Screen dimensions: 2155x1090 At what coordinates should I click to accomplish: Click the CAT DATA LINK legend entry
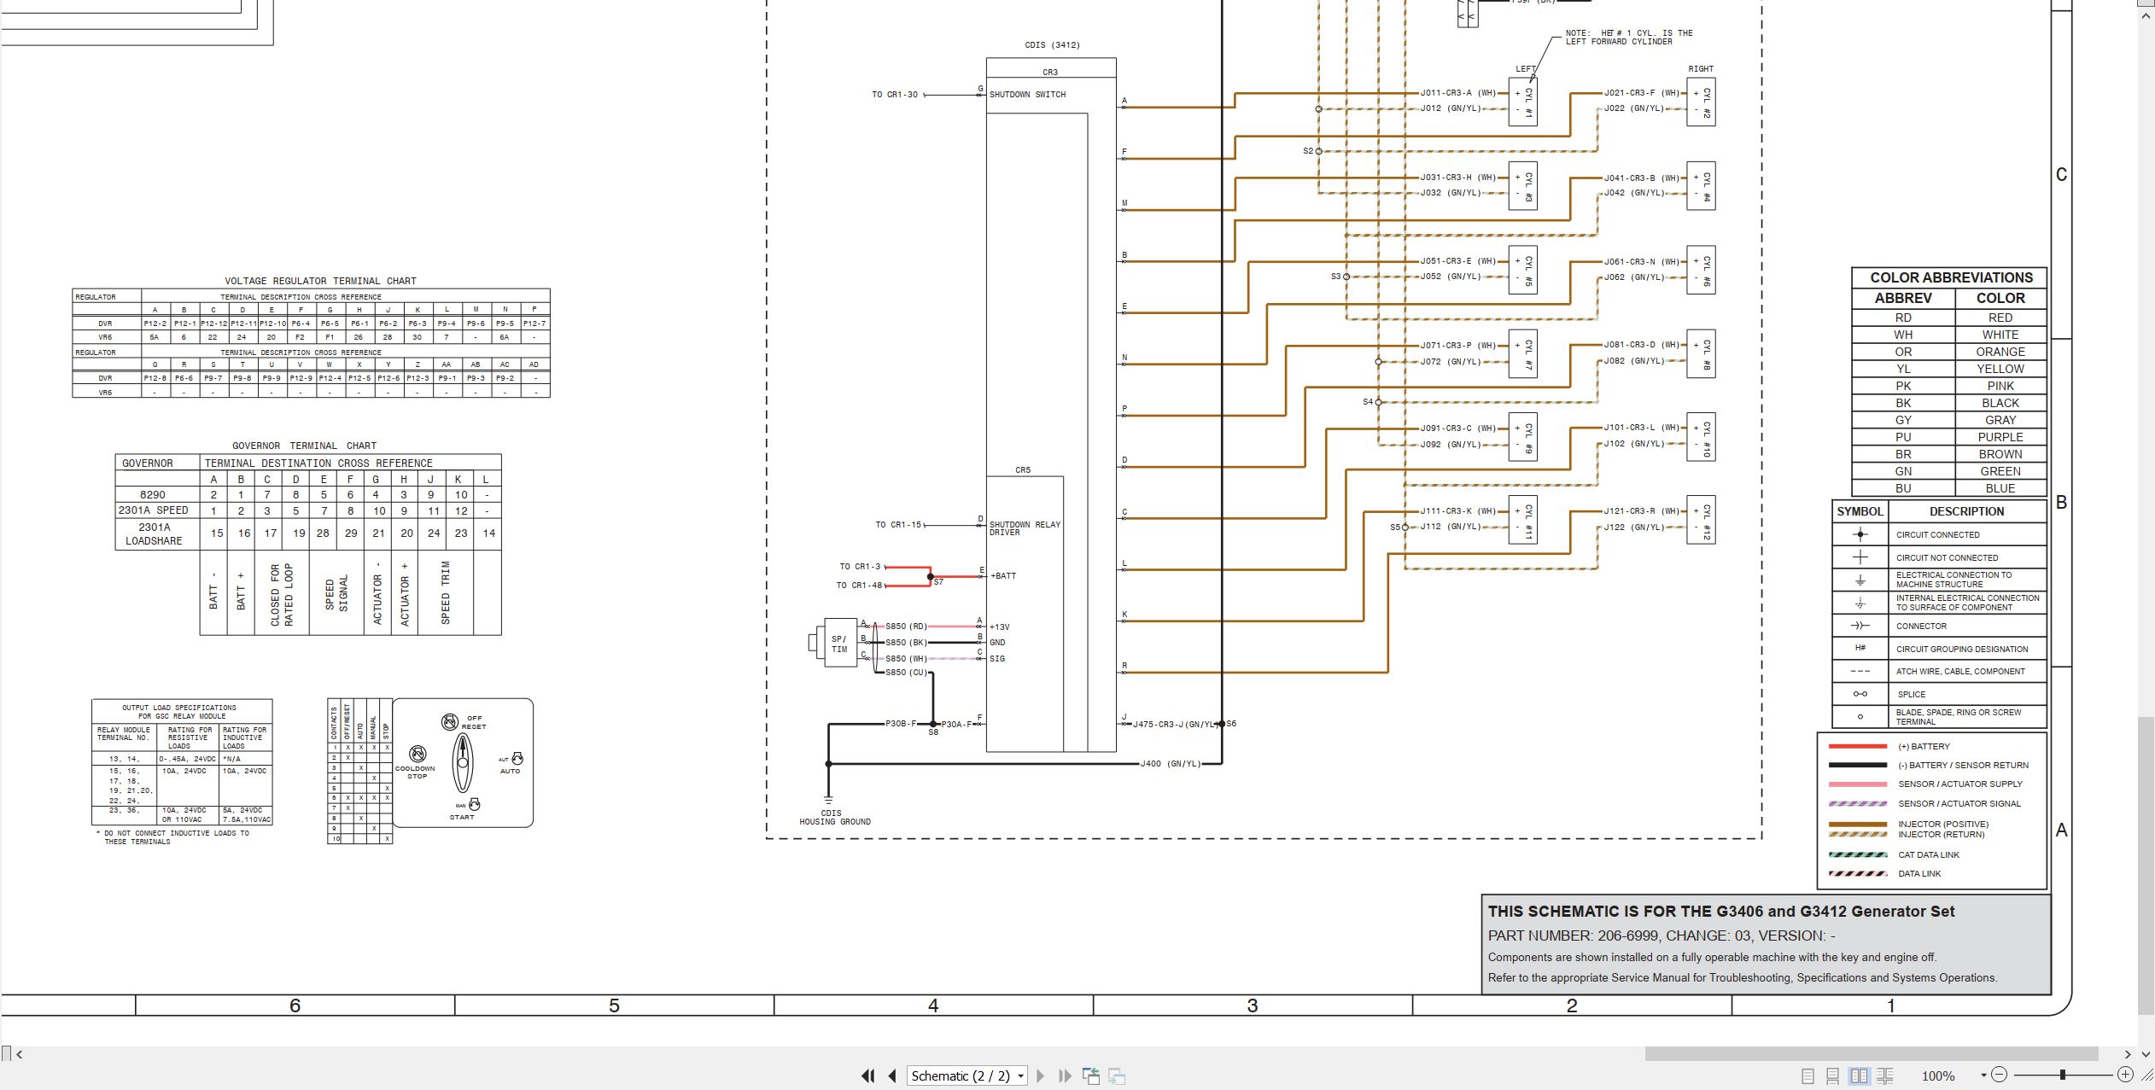click(1929, 854)
